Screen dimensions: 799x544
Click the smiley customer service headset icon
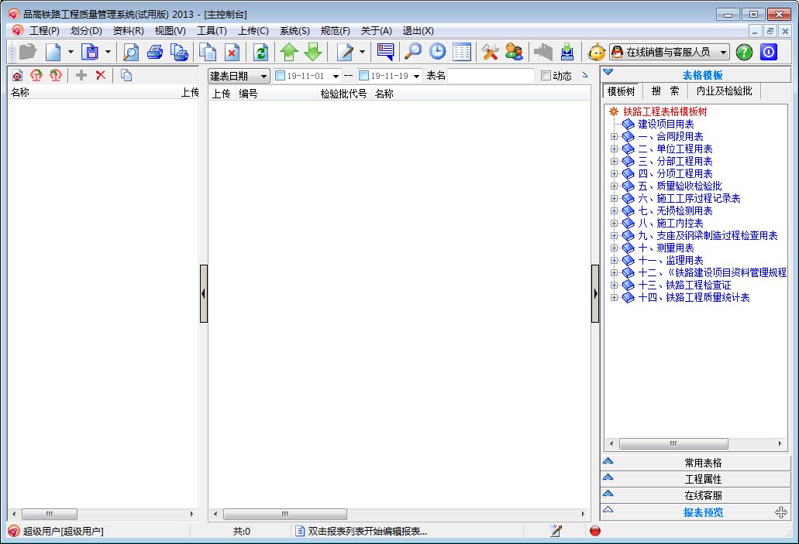596,53
